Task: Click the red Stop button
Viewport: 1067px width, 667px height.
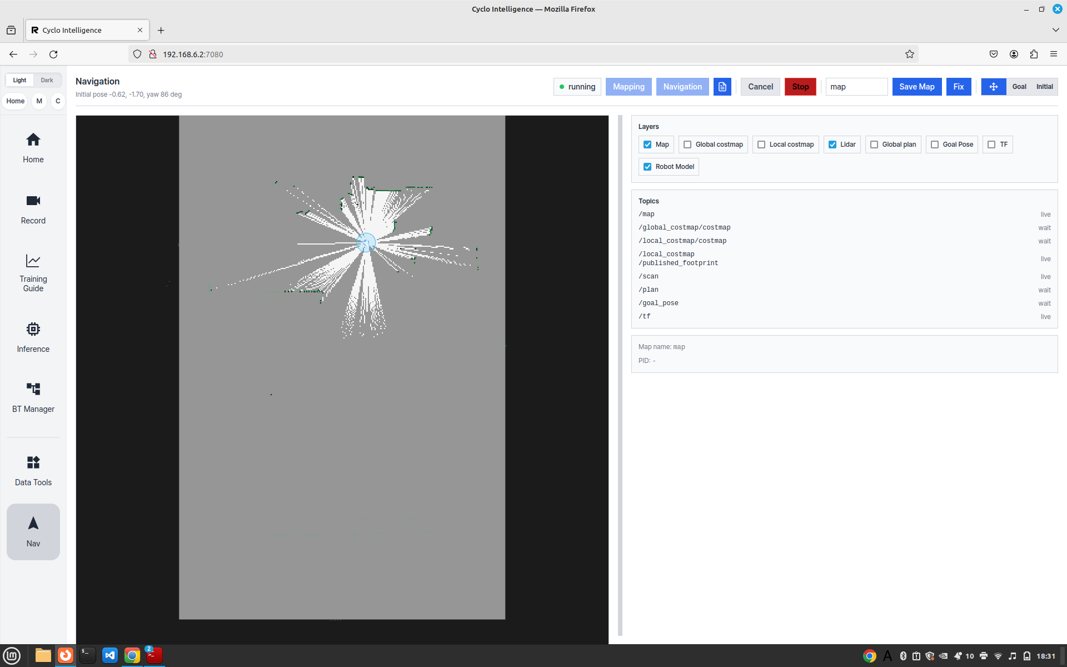Action: click(800, 87)
